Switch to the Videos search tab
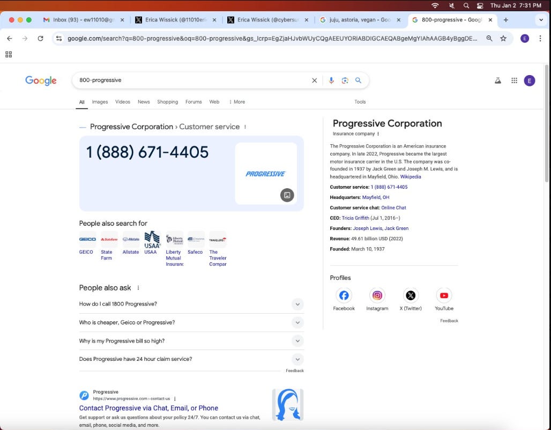The image size is (551, 430). point(123,102)
